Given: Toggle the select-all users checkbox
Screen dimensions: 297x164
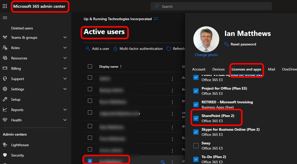Looking at the screenshot, I should click(x=90, y=66).
